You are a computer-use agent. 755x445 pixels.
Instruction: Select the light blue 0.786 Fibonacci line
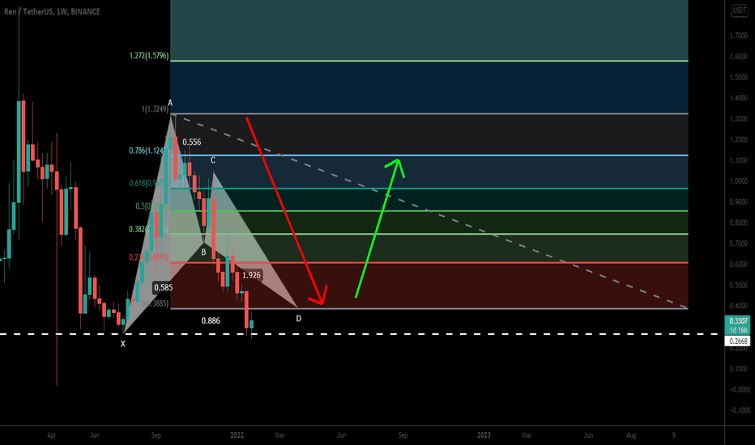(x=429, y=155)
